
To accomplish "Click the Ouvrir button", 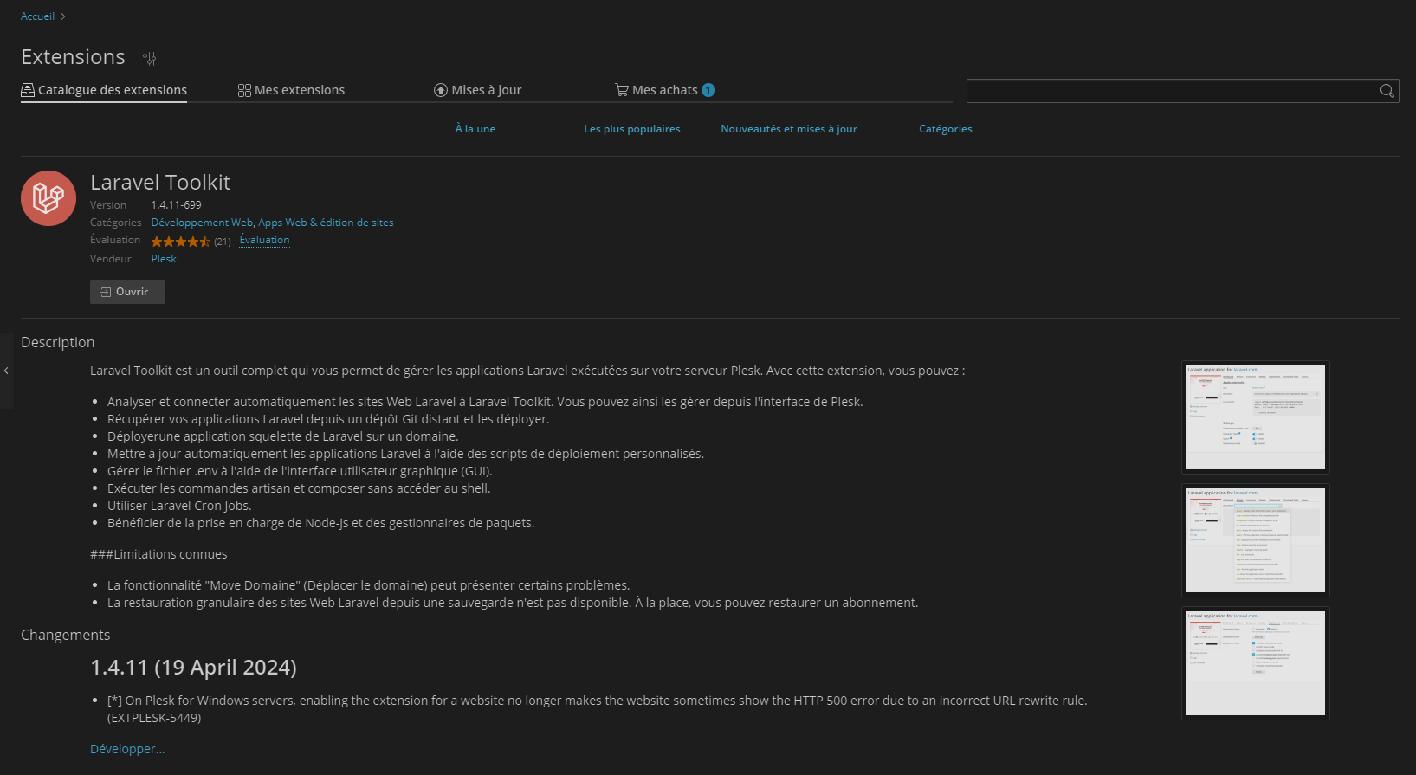I will [x=127, y=292].
